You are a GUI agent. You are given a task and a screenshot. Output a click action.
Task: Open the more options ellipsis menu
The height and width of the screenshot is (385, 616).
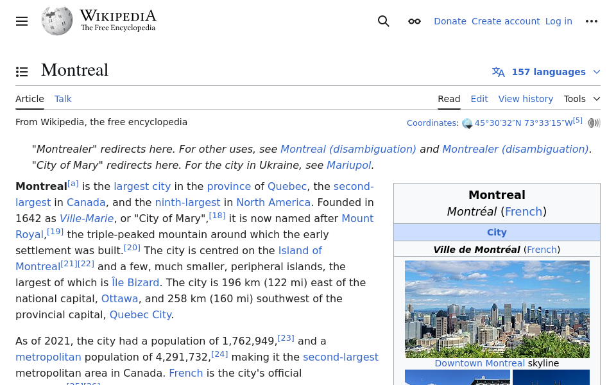pyautogui.click(x=592, y=21)
